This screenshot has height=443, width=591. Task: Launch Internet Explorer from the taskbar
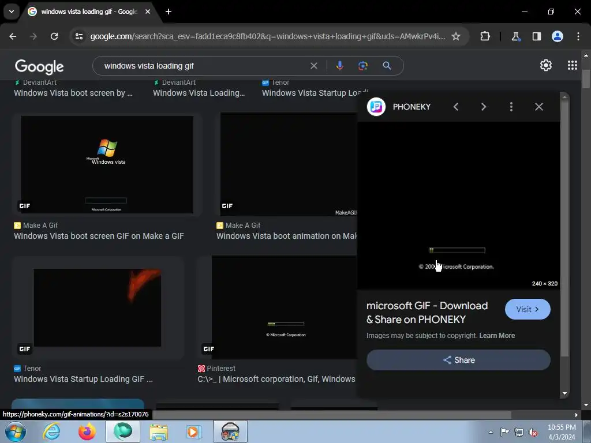click(51, 431)
